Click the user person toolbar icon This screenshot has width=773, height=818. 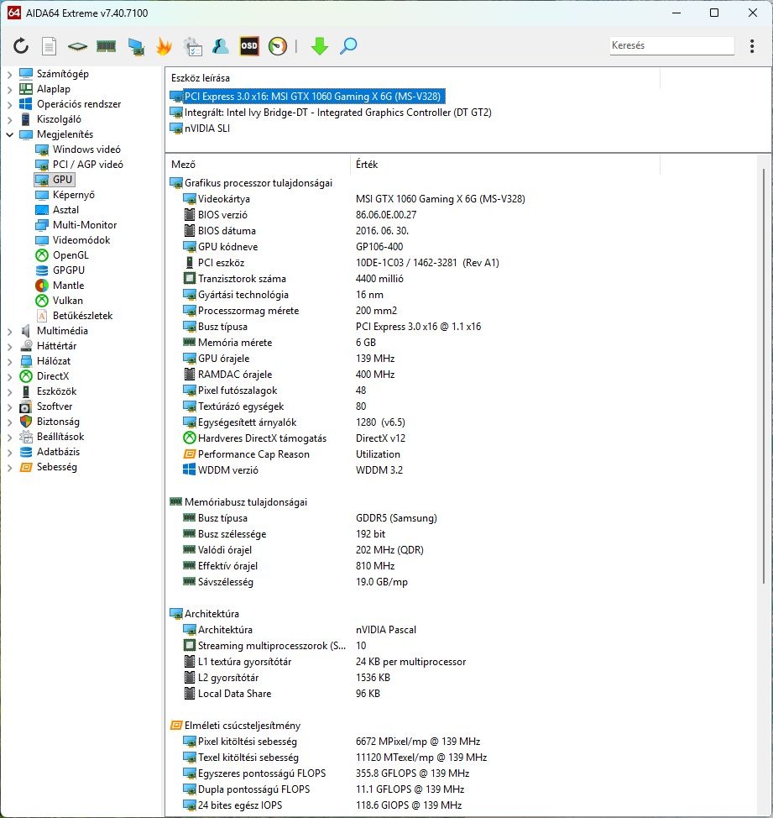[221, 46]
